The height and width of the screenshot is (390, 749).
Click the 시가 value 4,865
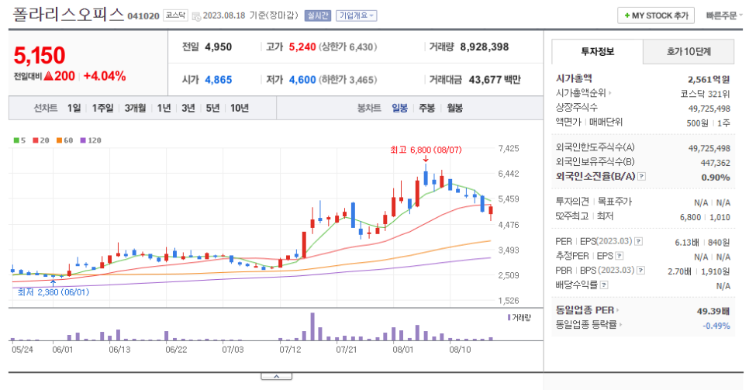point(219,80)
